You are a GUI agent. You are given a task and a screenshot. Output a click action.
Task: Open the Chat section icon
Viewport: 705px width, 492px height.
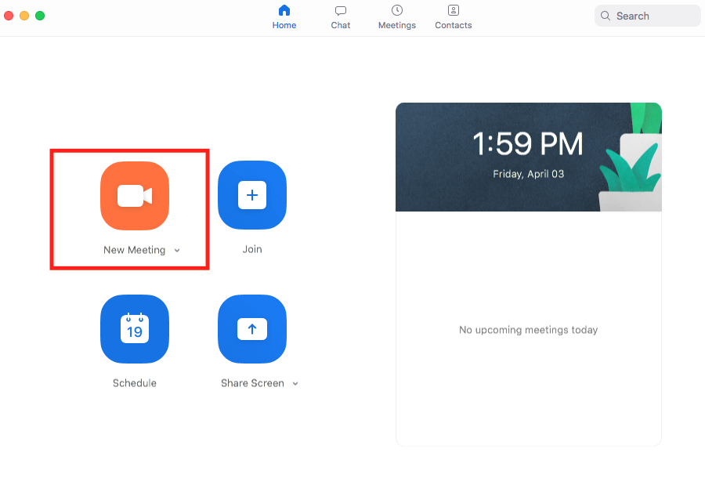coord(340,10)
